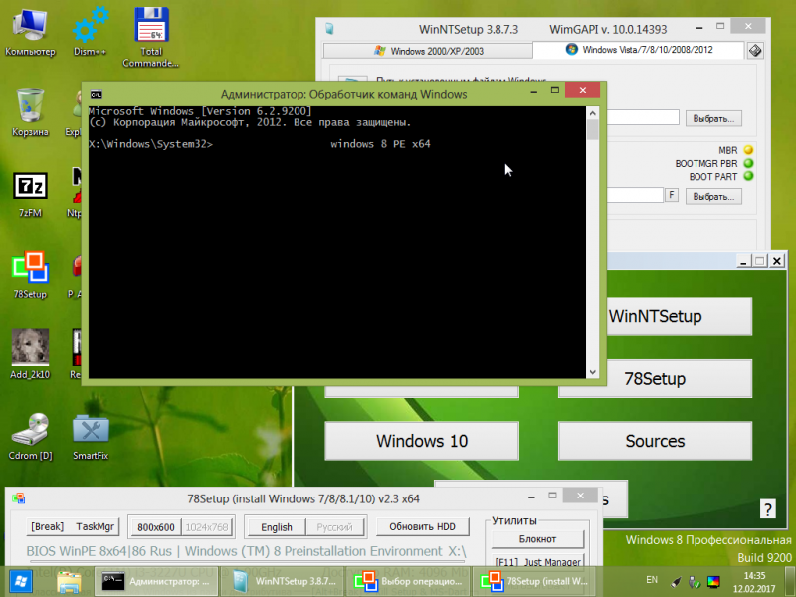Click the first Выбрать... button in WinNTSetup

[x=713, y=118]
